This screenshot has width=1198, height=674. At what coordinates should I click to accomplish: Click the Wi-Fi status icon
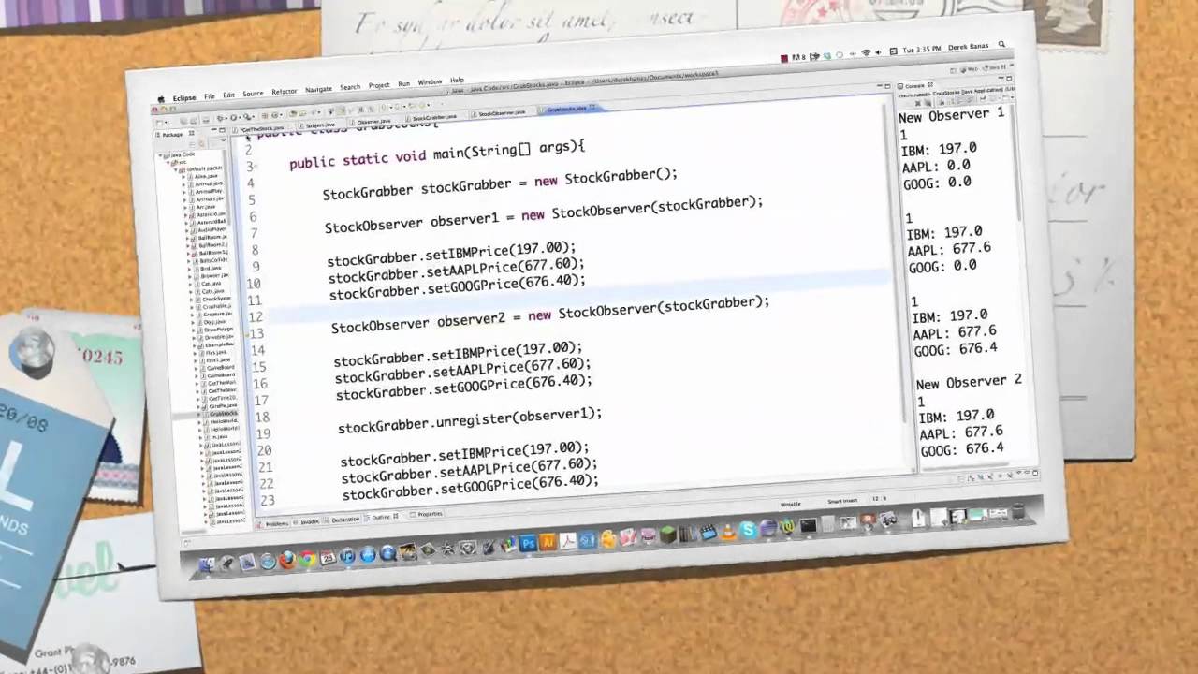pos(867,51)
